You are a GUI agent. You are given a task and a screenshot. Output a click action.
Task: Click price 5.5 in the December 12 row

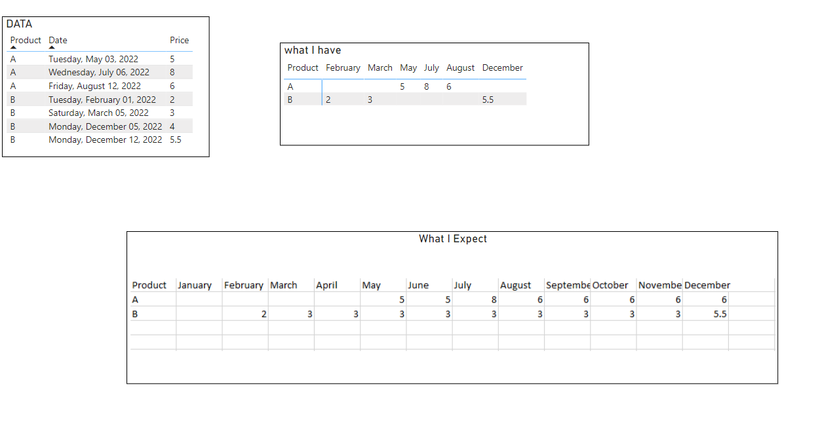pos(175,139)
